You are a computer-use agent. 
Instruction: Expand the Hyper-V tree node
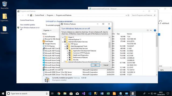coord(63,37)
